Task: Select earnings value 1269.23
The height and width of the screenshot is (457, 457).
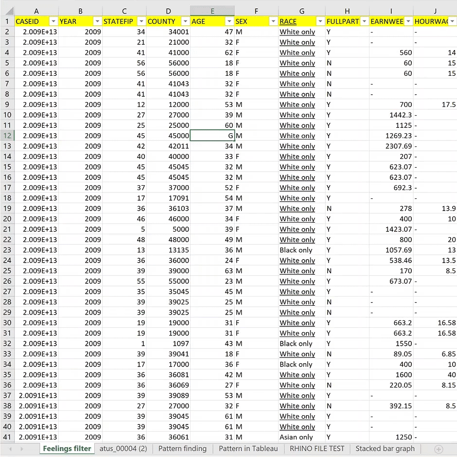Action: click(x=391, y=136)
